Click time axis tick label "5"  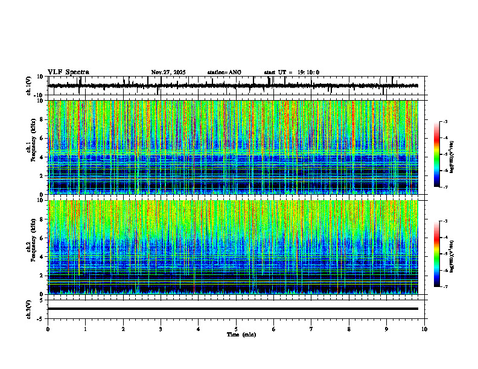(x=236, y=329)
